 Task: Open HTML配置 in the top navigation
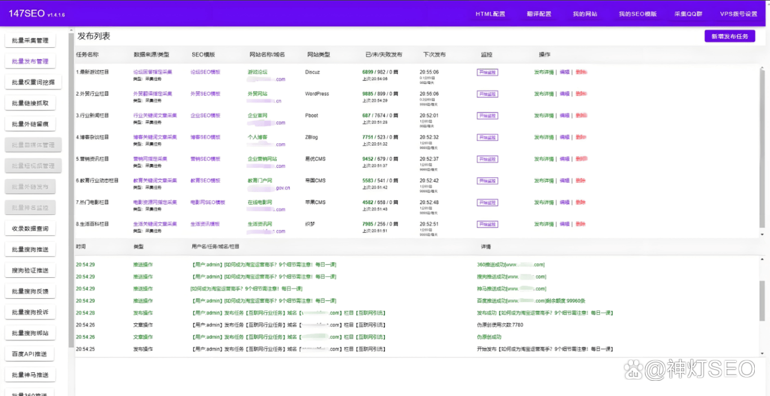click(x=490, y=14)
